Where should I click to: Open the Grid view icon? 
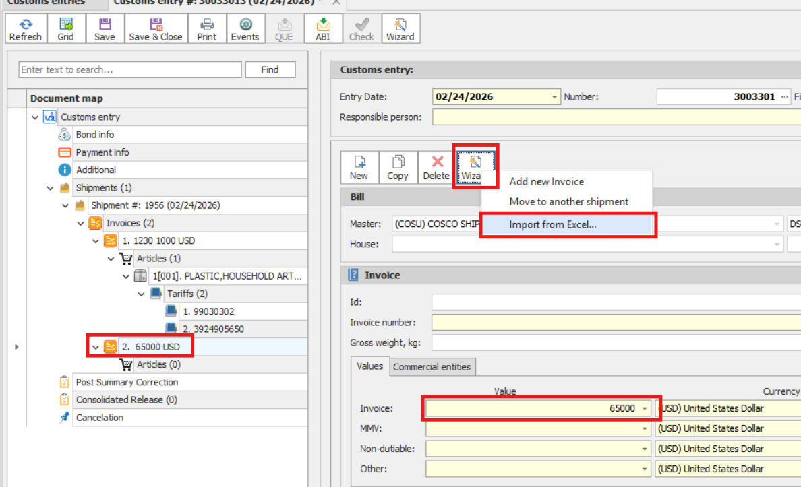[65, 28]
